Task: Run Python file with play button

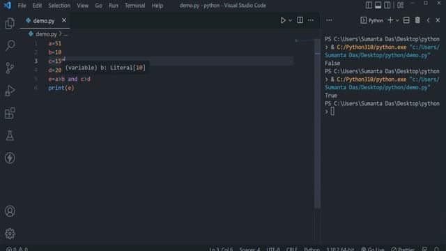Action: pyautogui.click(x=283, y=20)
